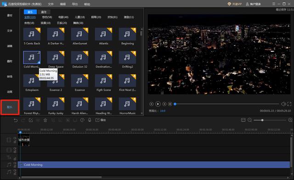
Task: Select the HorrorMusic thumbnail
Action: point(128,104)
